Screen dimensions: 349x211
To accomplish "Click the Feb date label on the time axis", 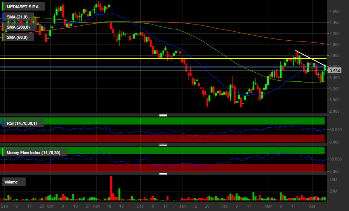I will click(x=224, y=206).
